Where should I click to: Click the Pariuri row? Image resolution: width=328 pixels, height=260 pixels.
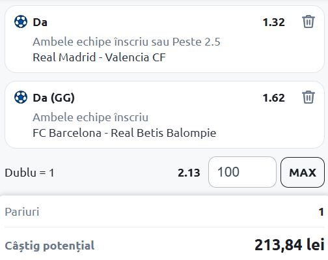pyautogui.click(x=164, y=212)
